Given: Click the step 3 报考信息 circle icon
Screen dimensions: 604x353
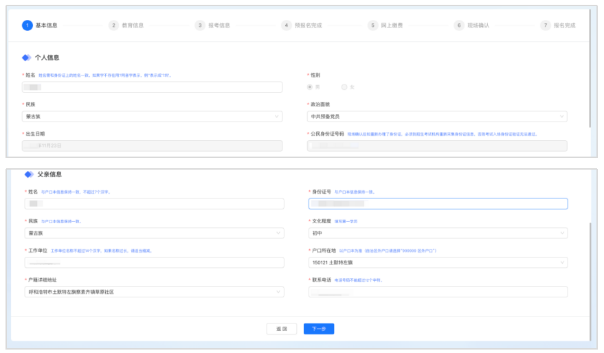Looking at the screenshot, I should click(200, 25).
